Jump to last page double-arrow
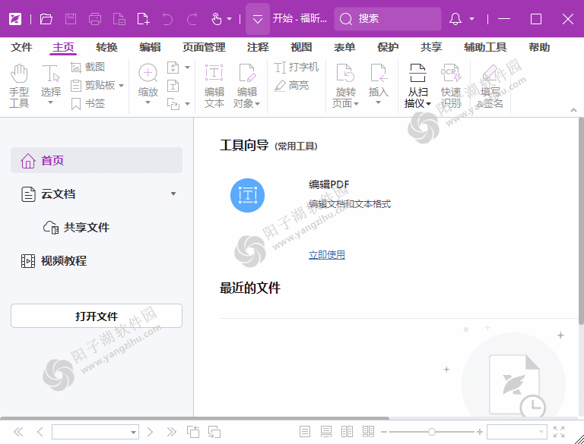This screenshot has height=444, width=584. [172, 432]
